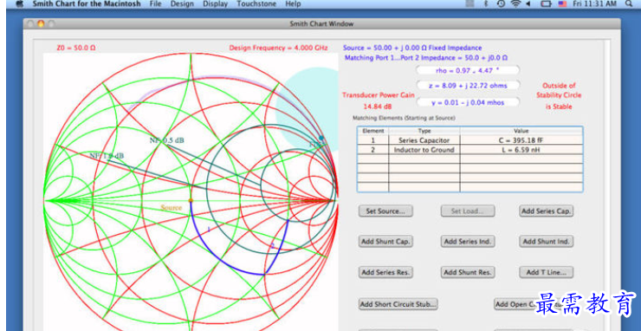Viewport: 641px width, 331px height.
Task: Open Spotlight search magnifier
Action: pyautogui.click(x=628, y=3)
